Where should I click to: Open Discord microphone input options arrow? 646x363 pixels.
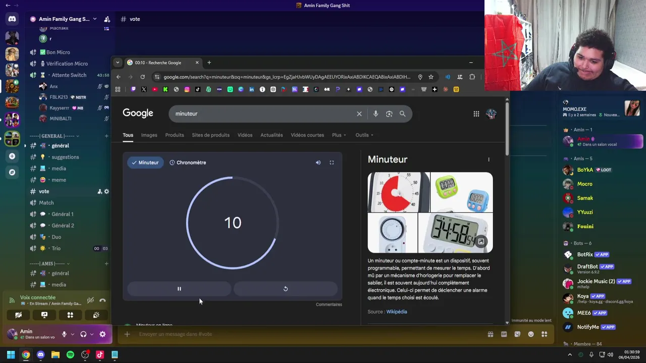[x=73, y=334]
